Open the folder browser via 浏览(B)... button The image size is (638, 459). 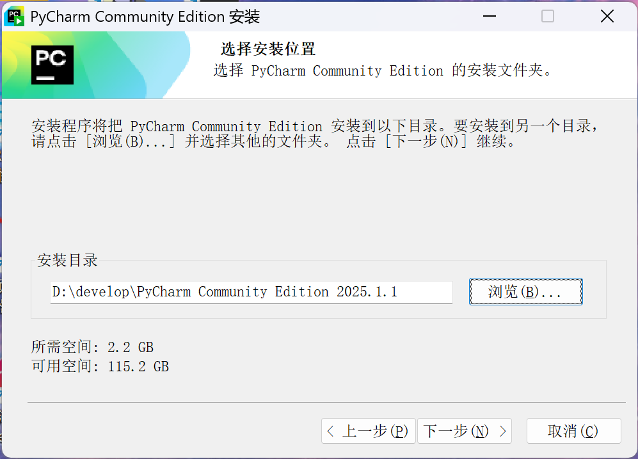tap(525, 291)
